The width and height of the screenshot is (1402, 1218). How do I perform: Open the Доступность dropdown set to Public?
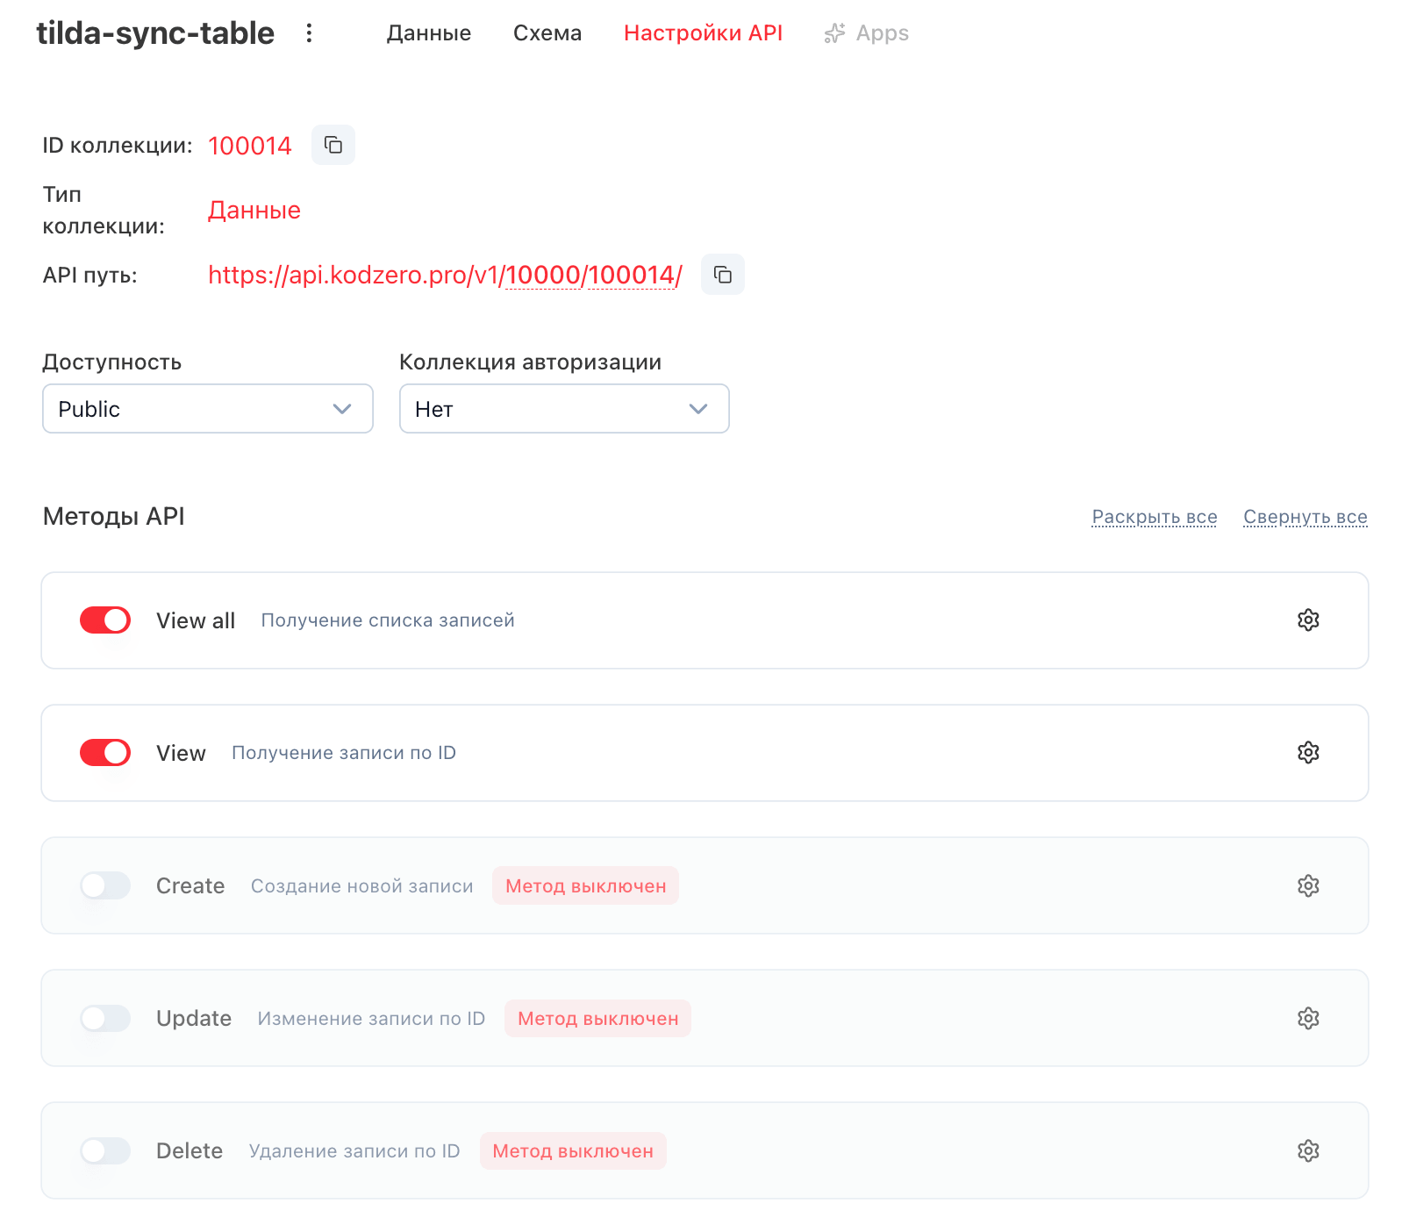[207, 409]
